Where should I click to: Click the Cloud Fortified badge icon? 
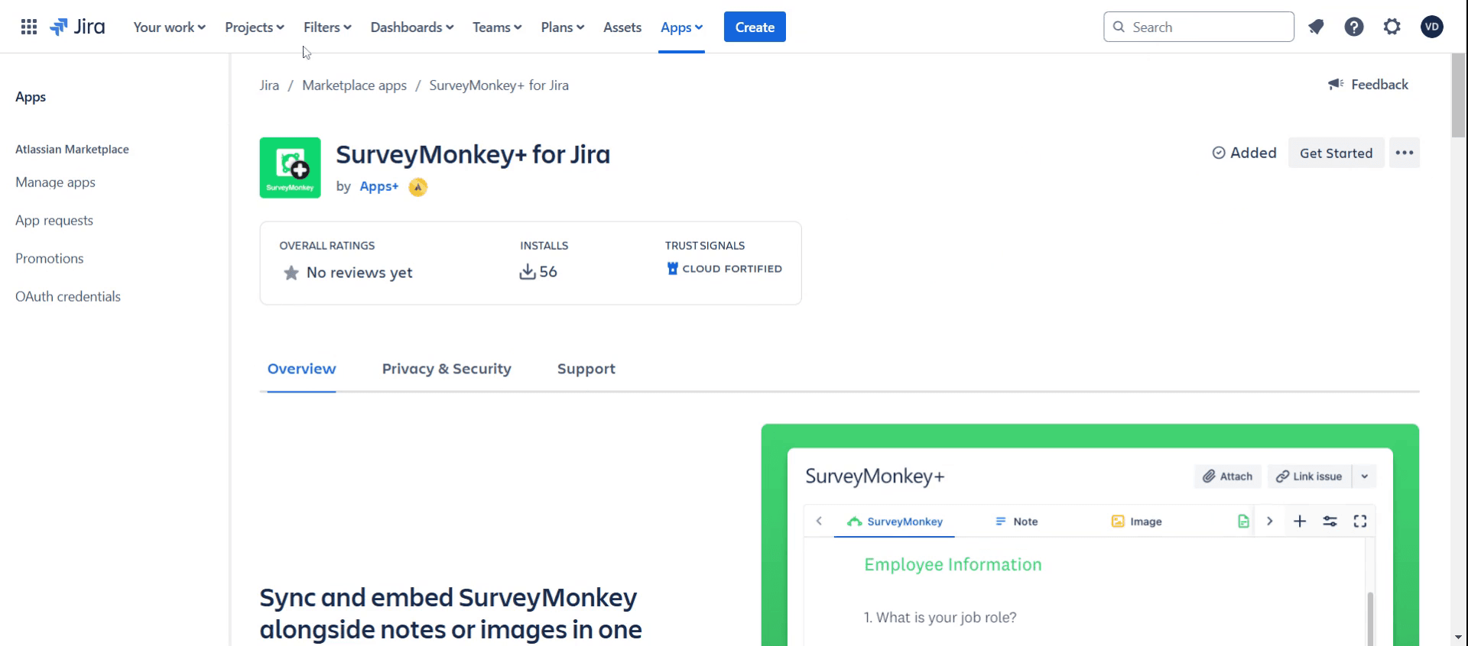[x=673, y=269]
